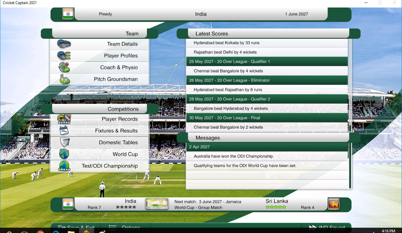Select the '30 May 2027 Final' header
The height and width of the screenshot is (233, 402).
click(267, 118)
